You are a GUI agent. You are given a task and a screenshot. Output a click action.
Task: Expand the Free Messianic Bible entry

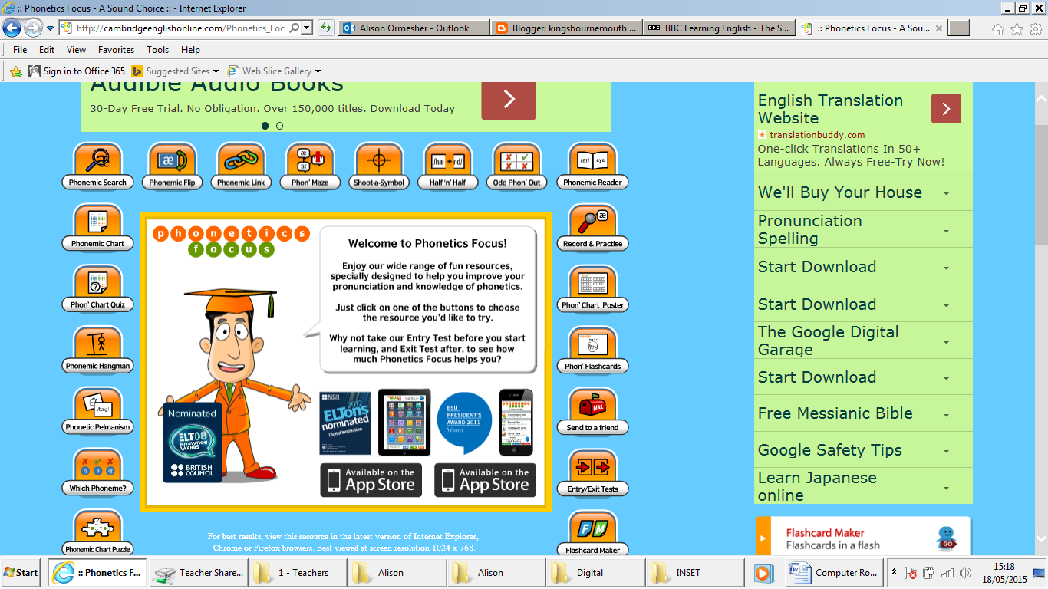[863, 413]
